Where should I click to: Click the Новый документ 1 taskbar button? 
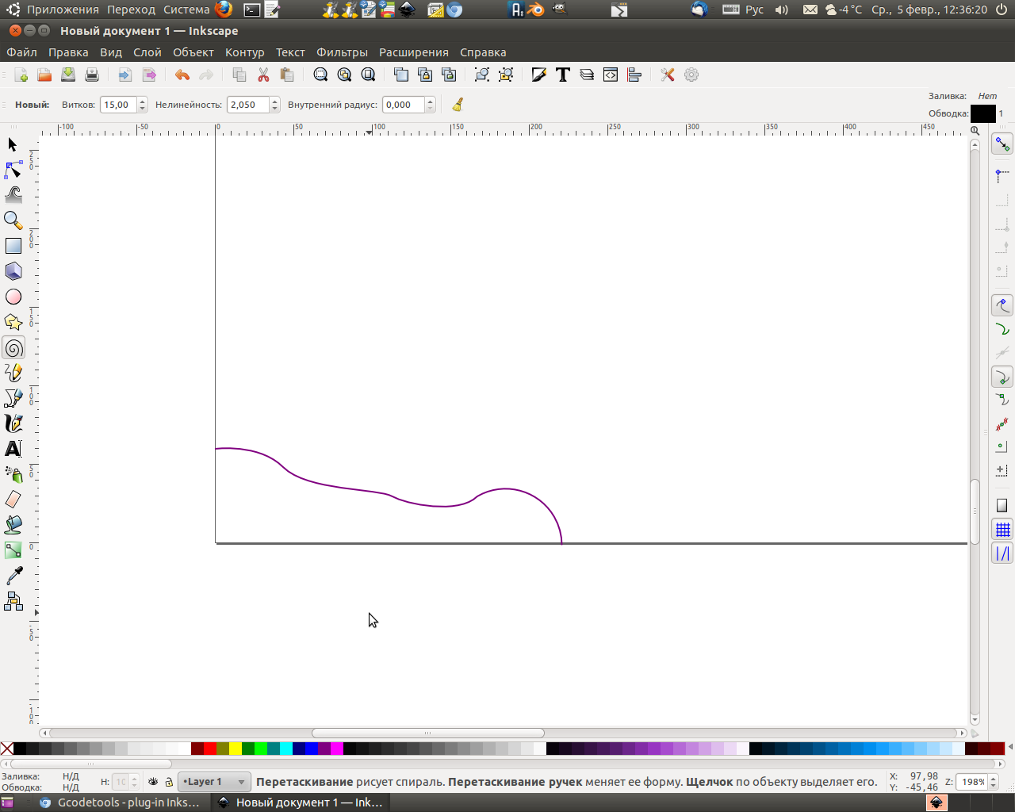(x=301, y=802)
